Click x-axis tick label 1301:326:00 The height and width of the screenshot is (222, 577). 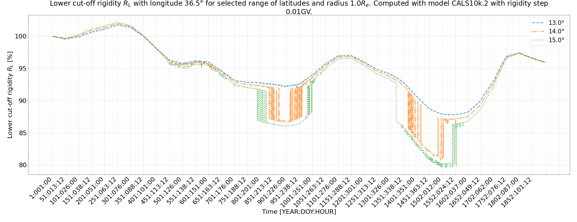[374, 193]
